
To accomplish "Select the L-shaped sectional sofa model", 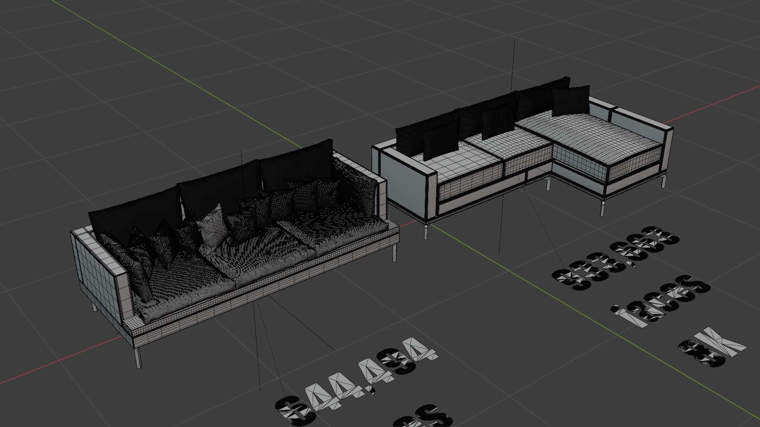I will click(522, 158).
